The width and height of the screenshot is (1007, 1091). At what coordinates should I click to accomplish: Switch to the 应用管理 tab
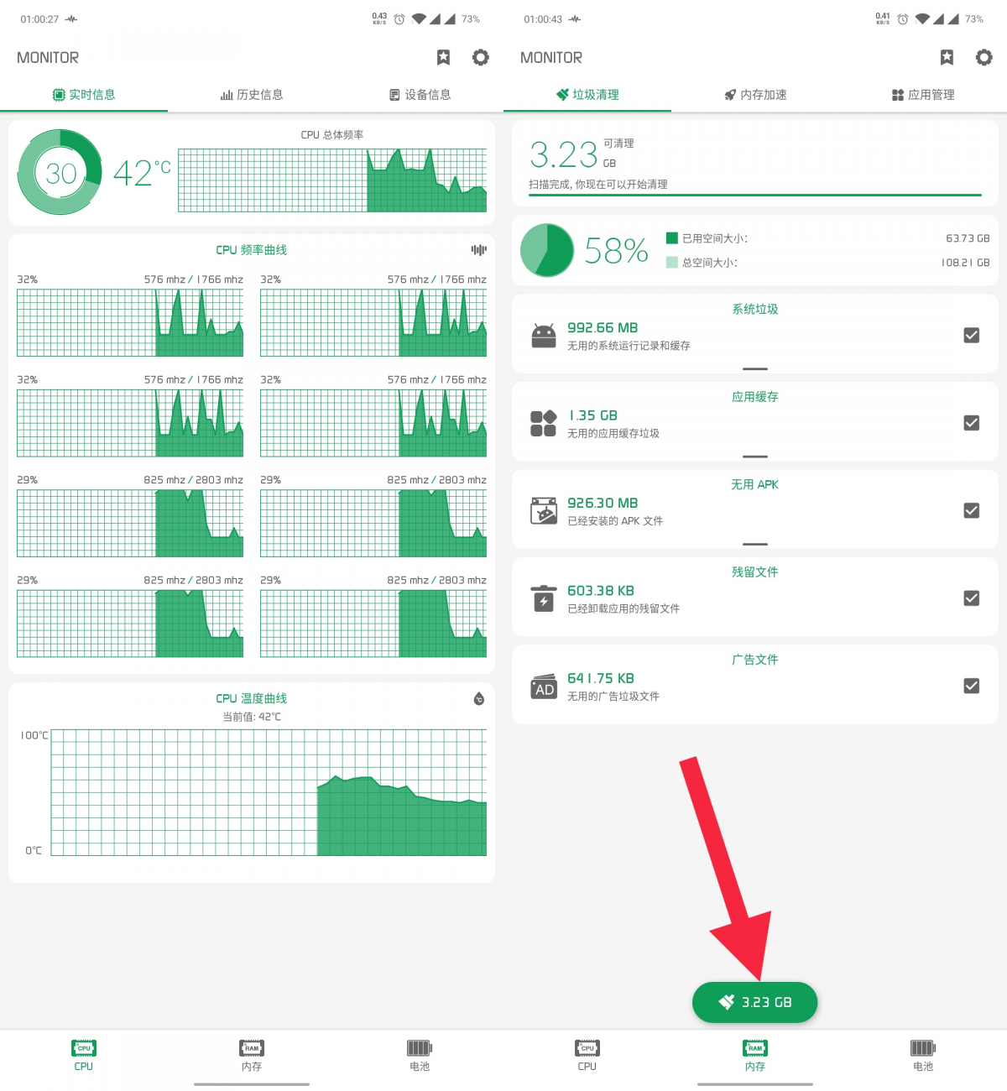[x=923, y=95]
